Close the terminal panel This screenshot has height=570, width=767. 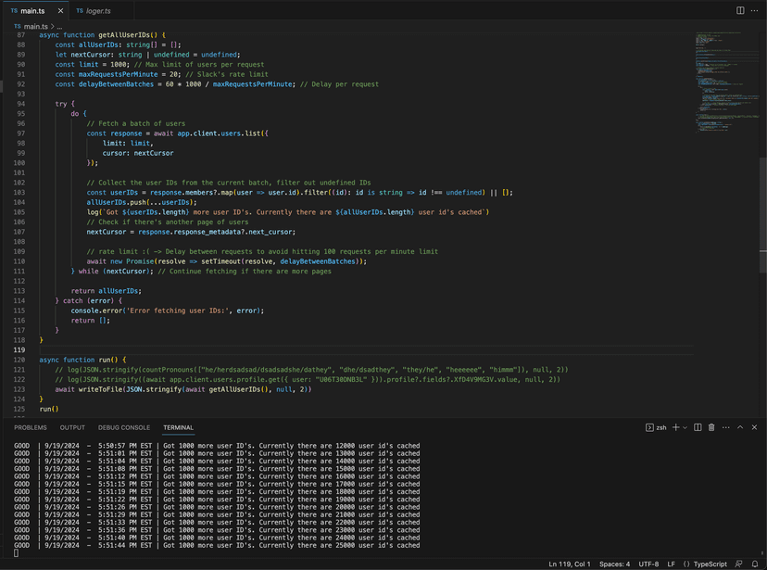tap(754, 427)
